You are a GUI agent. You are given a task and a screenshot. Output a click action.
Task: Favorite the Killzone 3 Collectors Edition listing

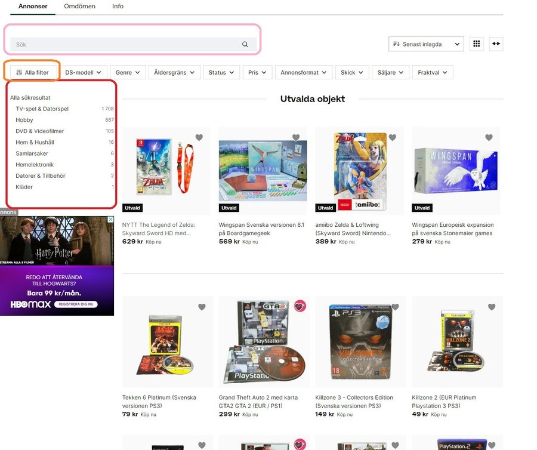[395, 307]
